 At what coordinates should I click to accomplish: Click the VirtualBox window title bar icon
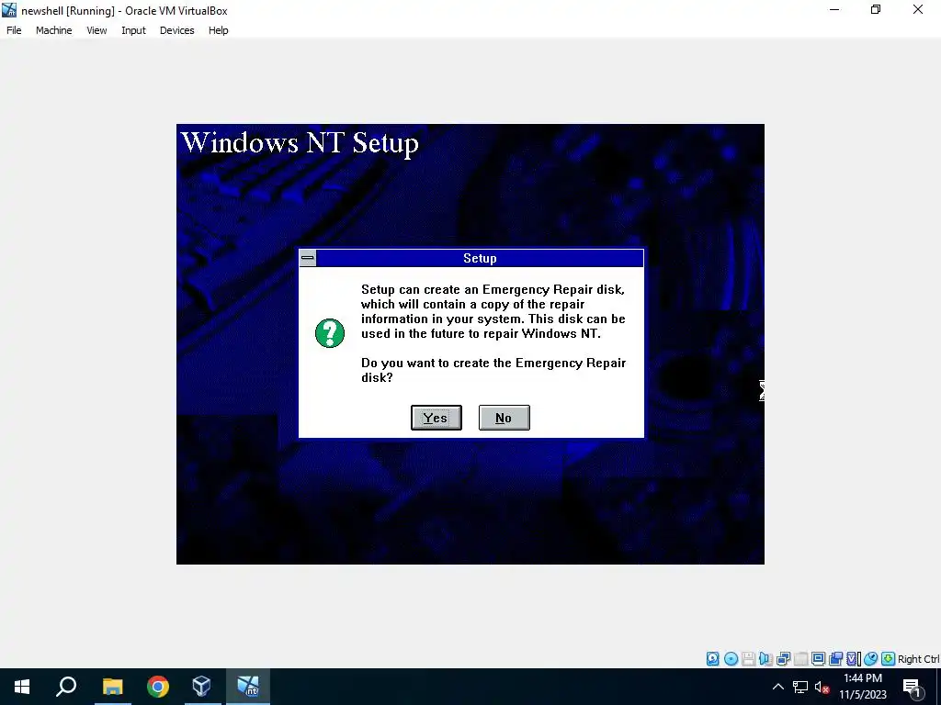(x=9, y=10)
